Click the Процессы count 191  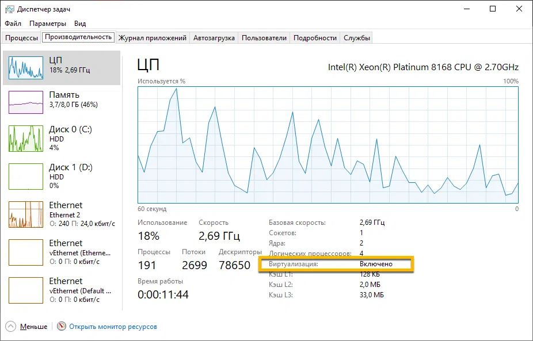pyautogui.click(x=147, y=265)
